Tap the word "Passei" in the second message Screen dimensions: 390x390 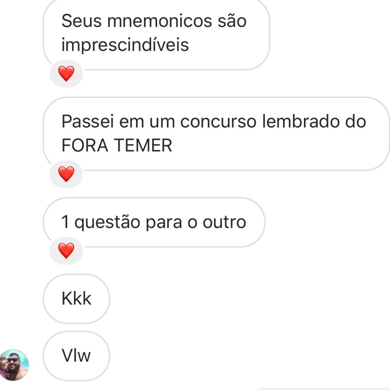88,121
